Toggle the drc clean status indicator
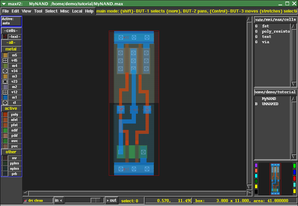Viewport: 298px width, 206px height. (38, 200)
